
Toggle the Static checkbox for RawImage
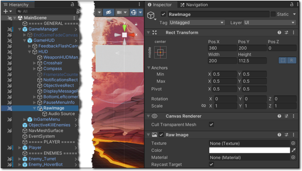click(x=273, y=14)
